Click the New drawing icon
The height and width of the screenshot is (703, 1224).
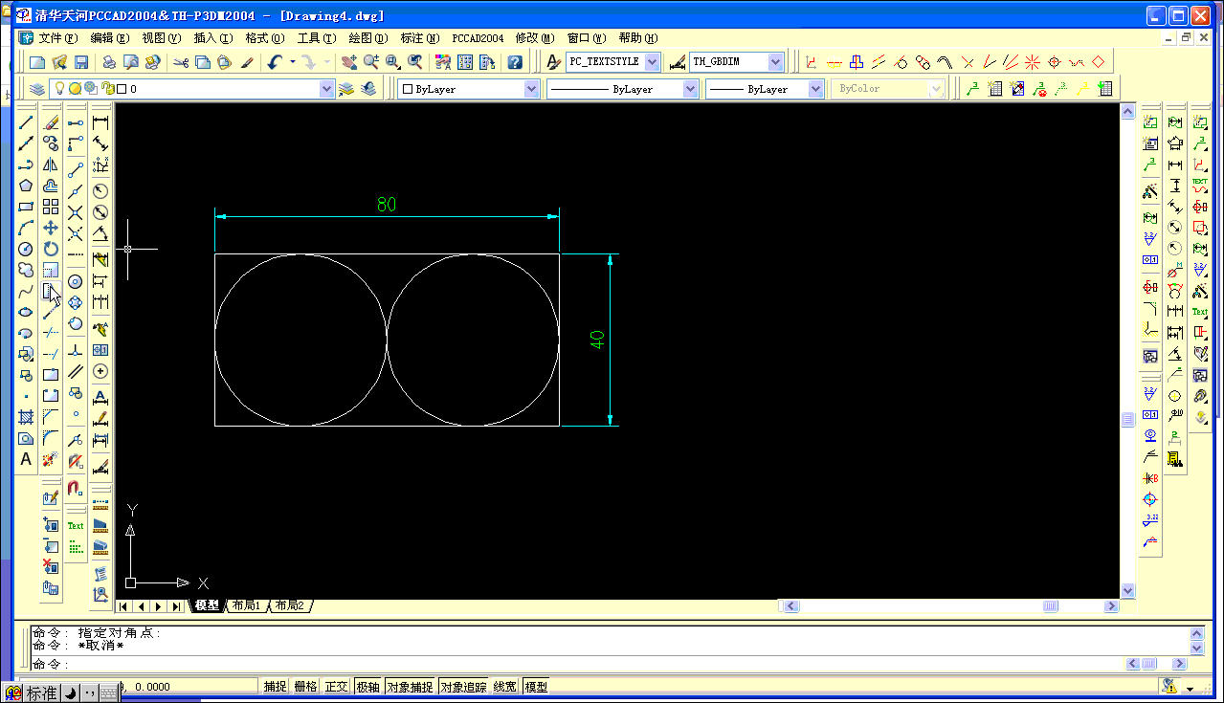point(37,62)
